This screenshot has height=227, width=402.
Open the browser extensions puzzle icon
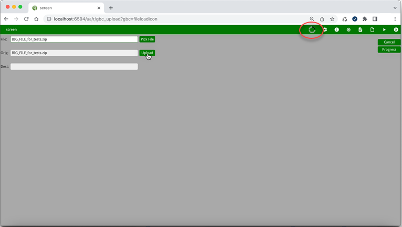[x=365, y=19]
